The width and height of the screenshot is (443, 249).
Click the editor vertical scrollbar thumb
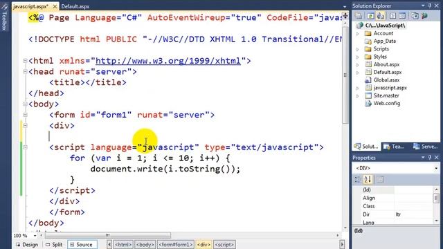[x=345, y=75]
